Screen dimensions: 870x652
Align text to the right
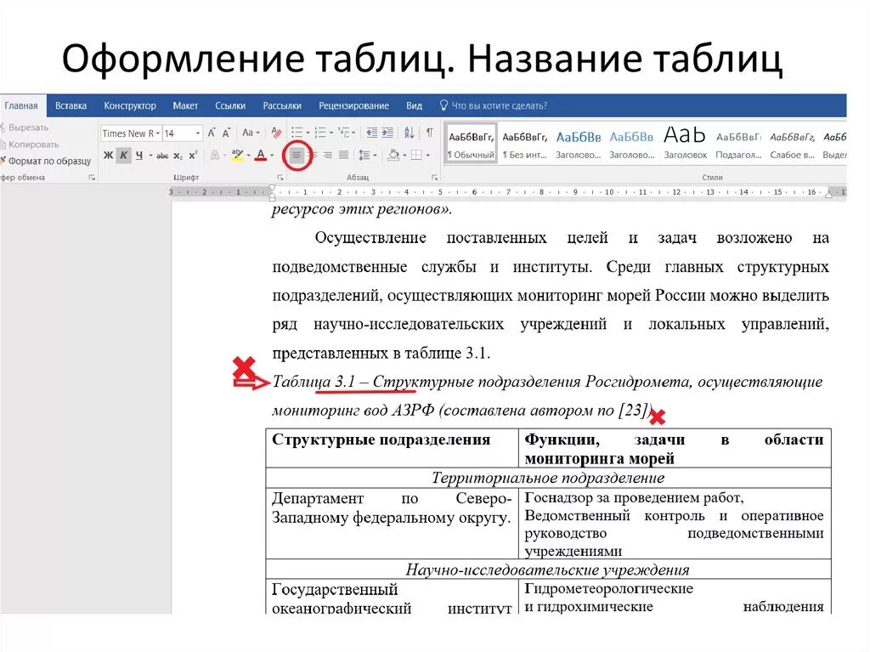(x=329, y=155)
